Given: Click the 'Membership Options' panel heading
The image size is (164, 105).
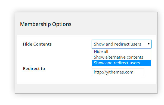Looking at the screenshot, I should click(x=46, y=24).
